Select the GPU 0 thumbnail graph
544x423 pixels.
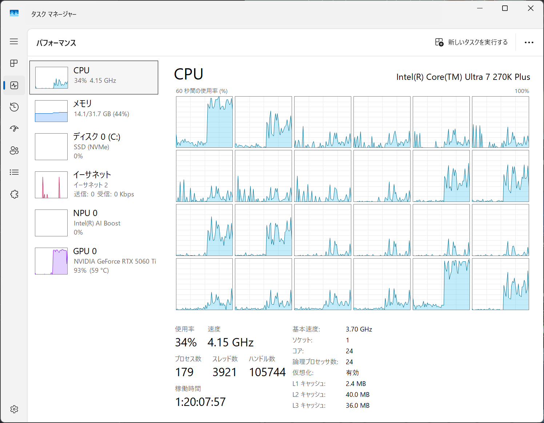[x=51, y=261]
